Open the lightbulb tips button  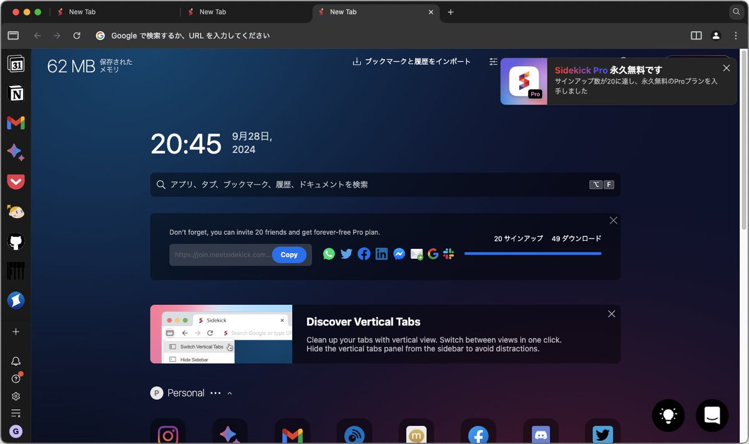(668, 415)
